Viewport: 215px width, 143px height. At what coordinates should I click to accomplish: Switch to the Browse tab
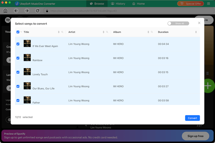(x=97, y=4)
